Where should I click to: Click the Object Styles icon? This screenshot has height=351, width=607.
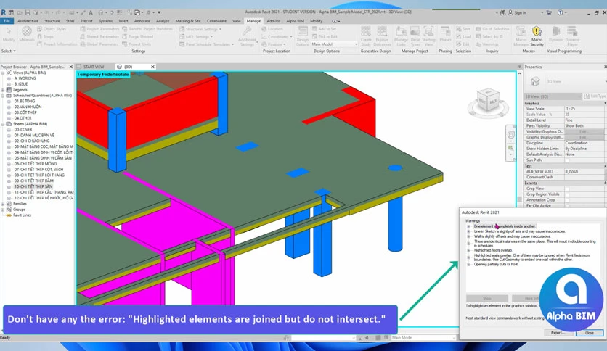click(40, 29)
